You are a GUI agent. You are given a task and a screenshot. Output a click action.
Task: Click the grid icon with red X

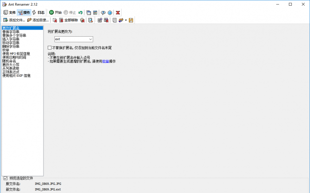(106, 20)
